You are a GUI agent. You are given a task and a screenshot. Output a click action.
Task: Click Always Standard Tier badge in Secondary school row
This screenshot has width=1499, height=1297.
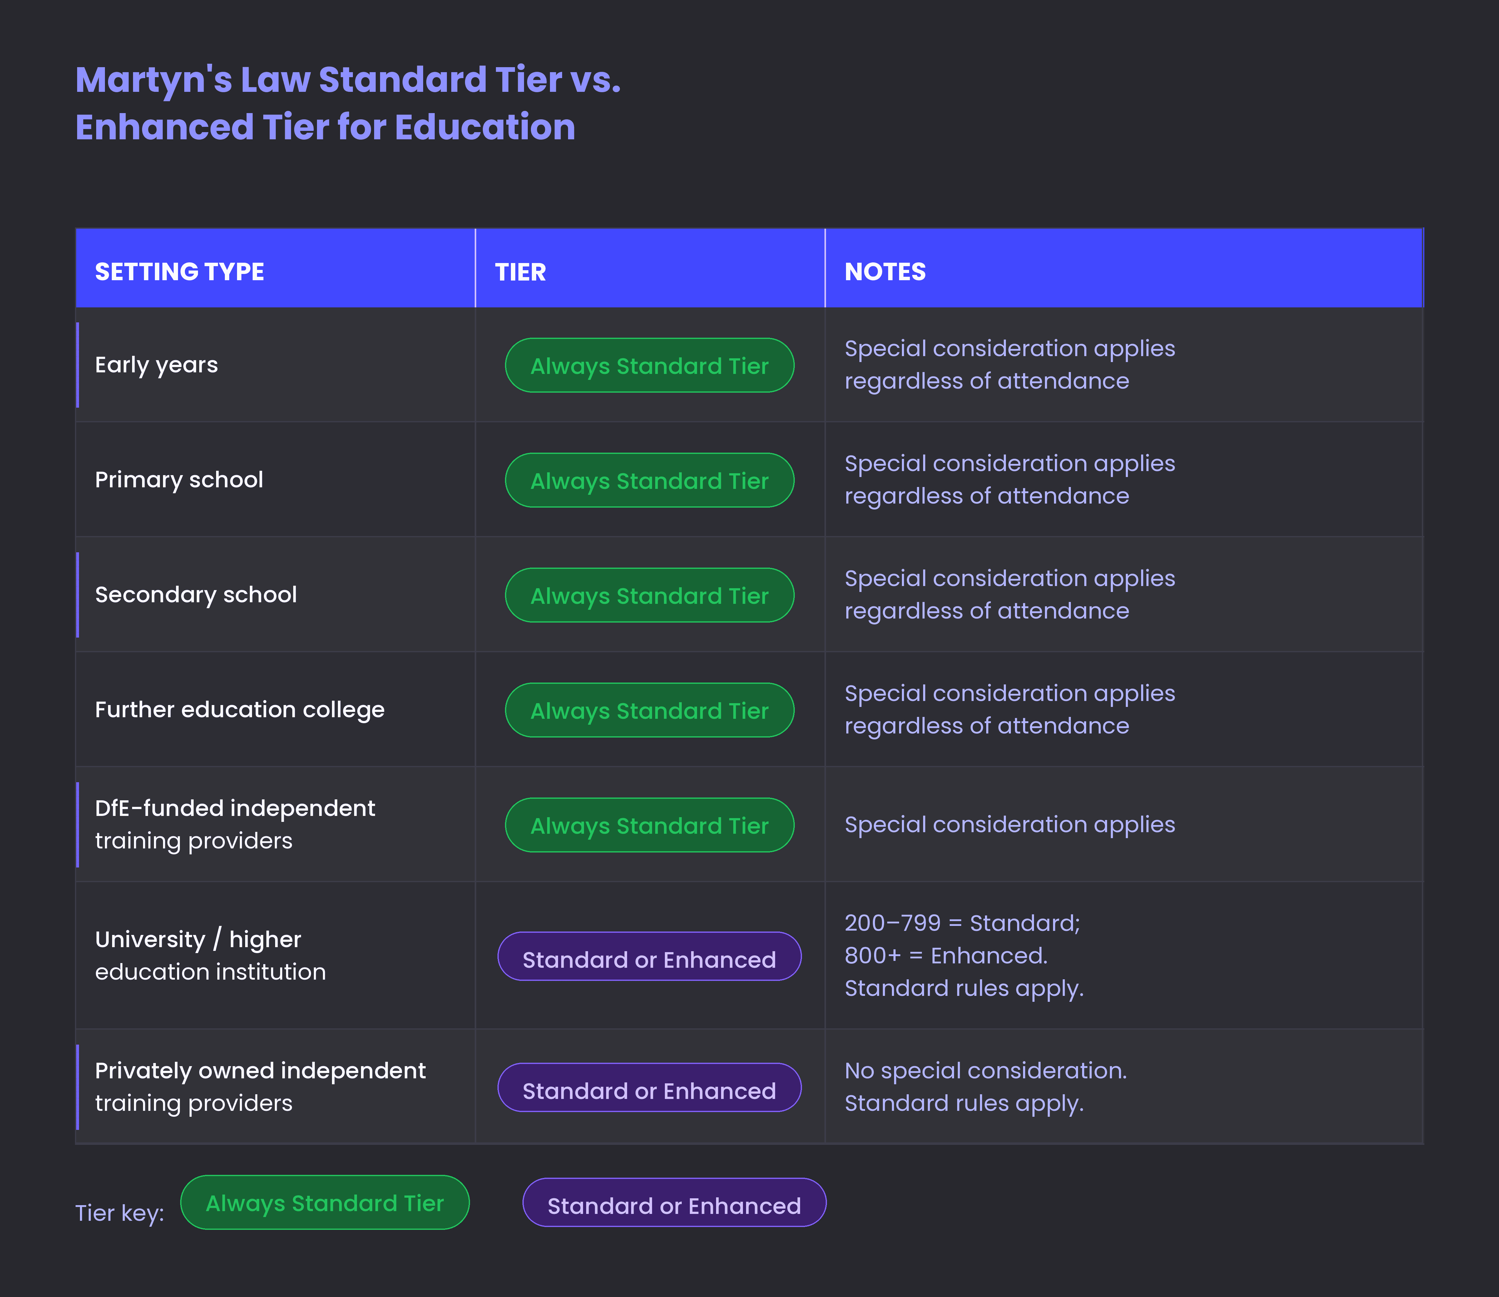click(x=649, y=595)
